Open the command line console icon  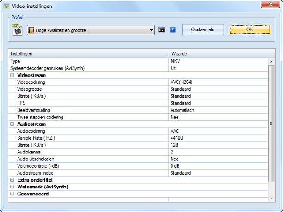pos(161,30)
